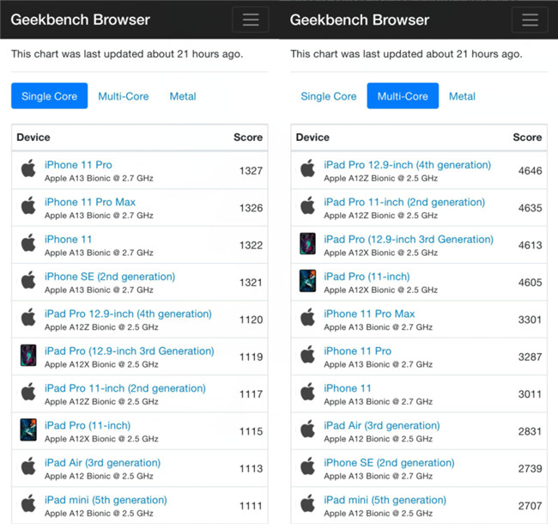The height and width of the screenshot is (524, 558).
Task: Click Apple logo beside iPad Pro 12.9-inch 4th generation score 4646
Action: point(308,168)
